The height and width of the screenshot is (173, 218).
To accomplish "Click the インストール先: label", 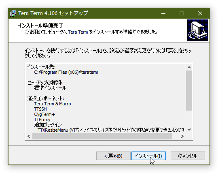I will pos(41,67).
